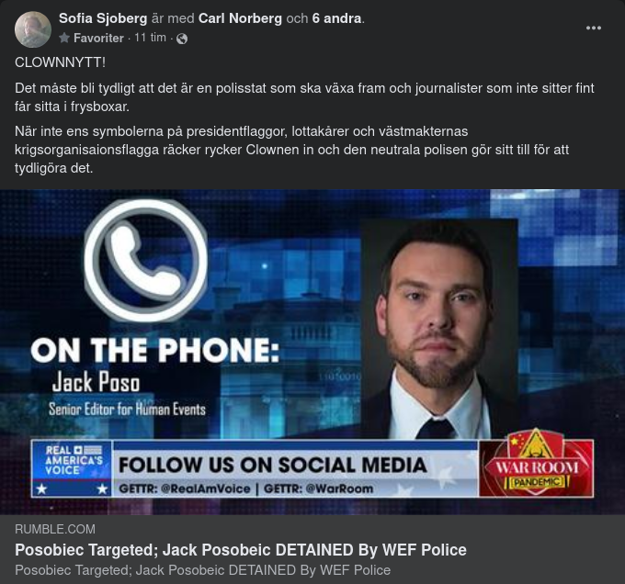Click the Real America's Voice logo

(x=72, y=468)
